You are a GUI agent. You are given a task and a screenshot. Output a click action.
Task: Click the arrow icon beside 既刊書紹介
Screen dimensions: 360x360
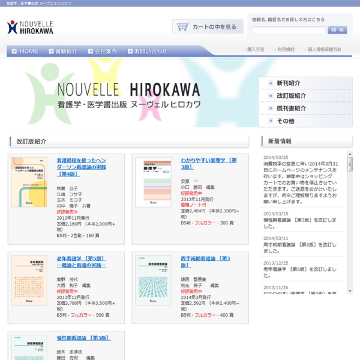(x=270, y=108)
